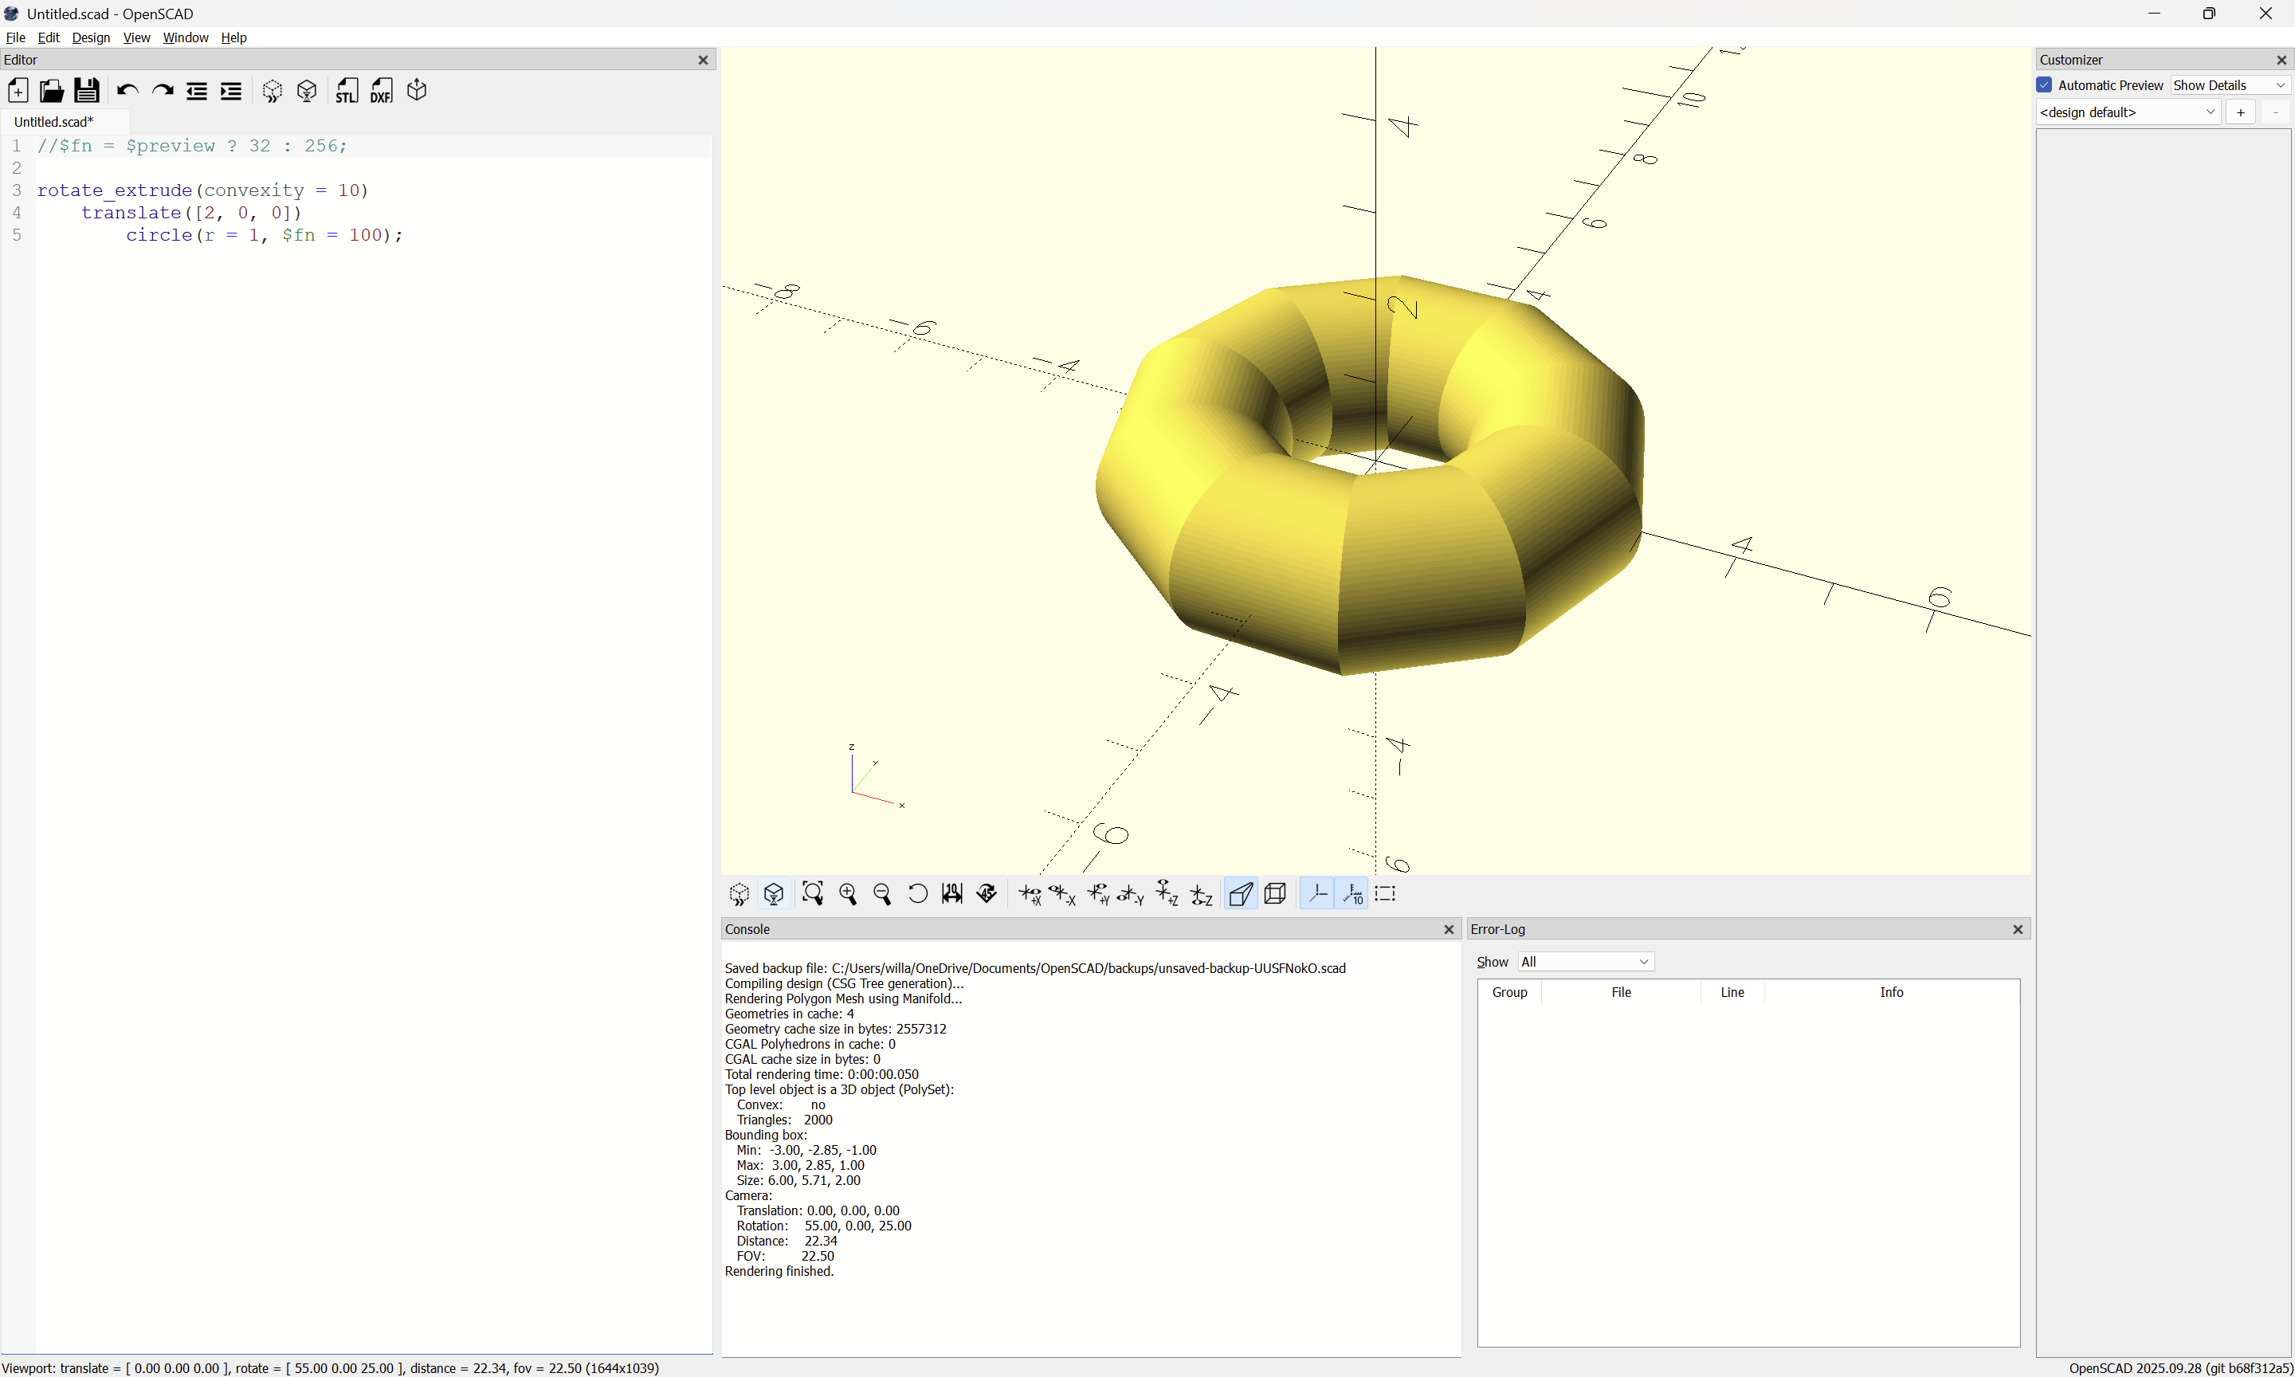Click the Export as STL icon
The width and height of the screenshot is (2295, 1377).
(x=347, y=91)
